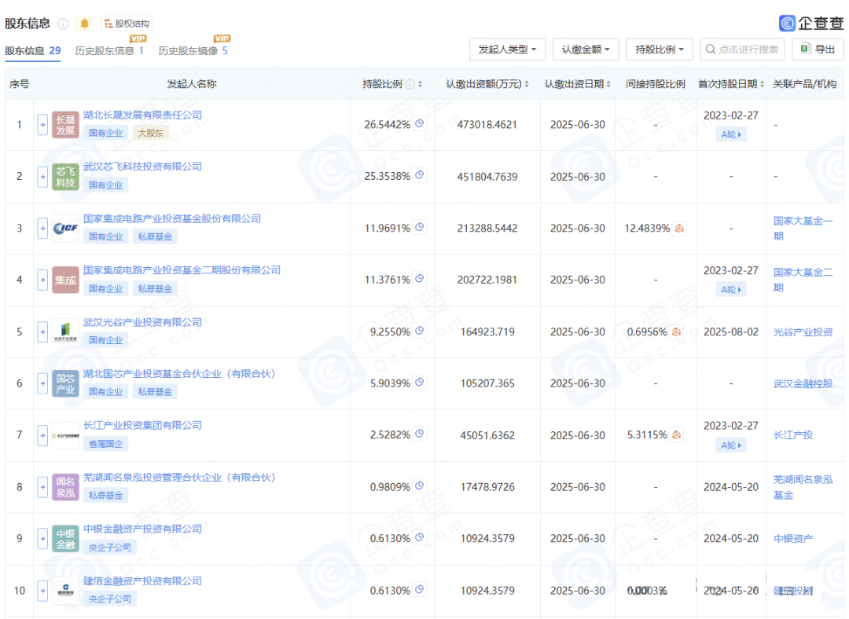This screenshot has width=849, height=619.
Task: Click the info icon next to 股东信息 title
Action: pos(64,24)
